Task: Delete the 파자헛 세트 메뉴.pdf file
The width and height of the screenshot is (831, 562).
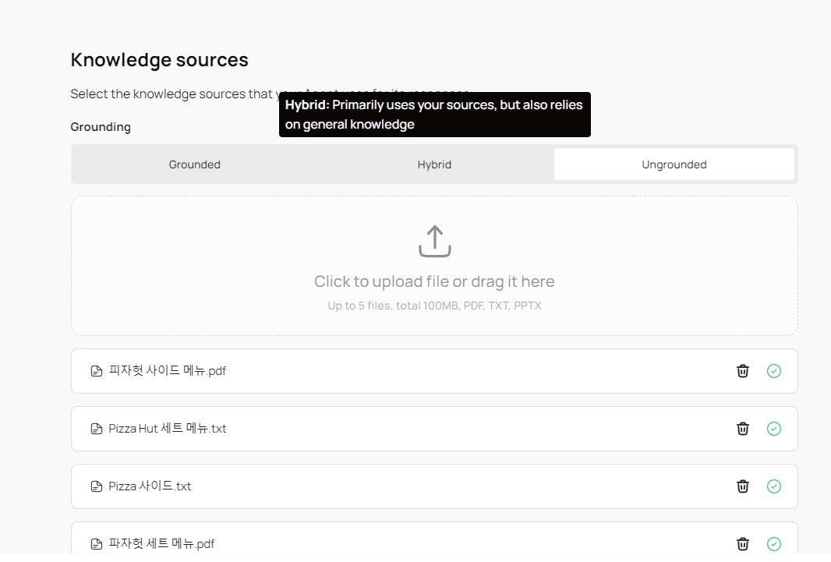Action: 743,544
